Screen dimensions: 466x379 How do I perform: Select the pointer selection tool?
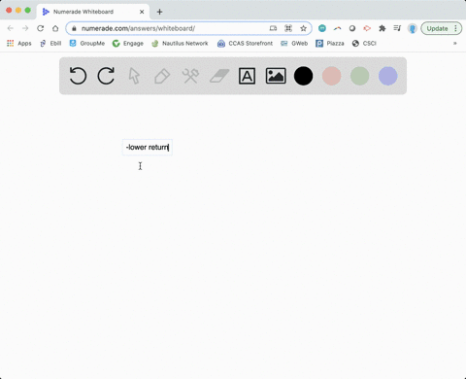pos(134,76)
